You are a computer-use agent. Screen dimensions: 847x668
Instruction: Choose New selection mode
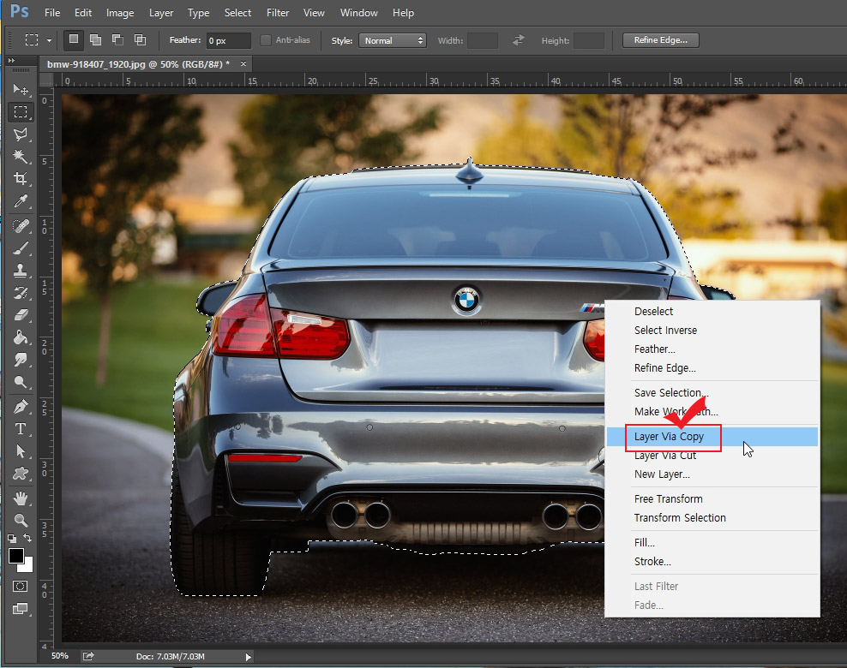tap(74, 39)
